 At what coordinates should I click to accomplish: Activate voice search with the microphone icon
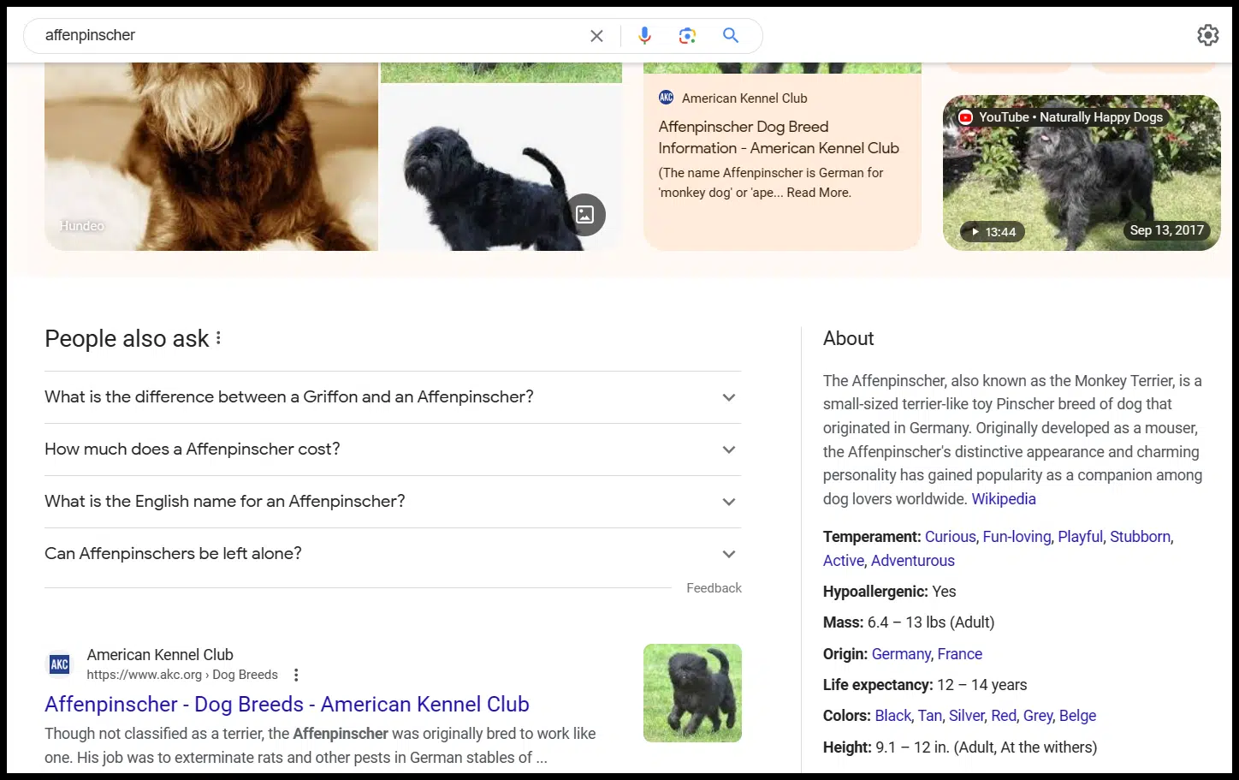(643, 35)
